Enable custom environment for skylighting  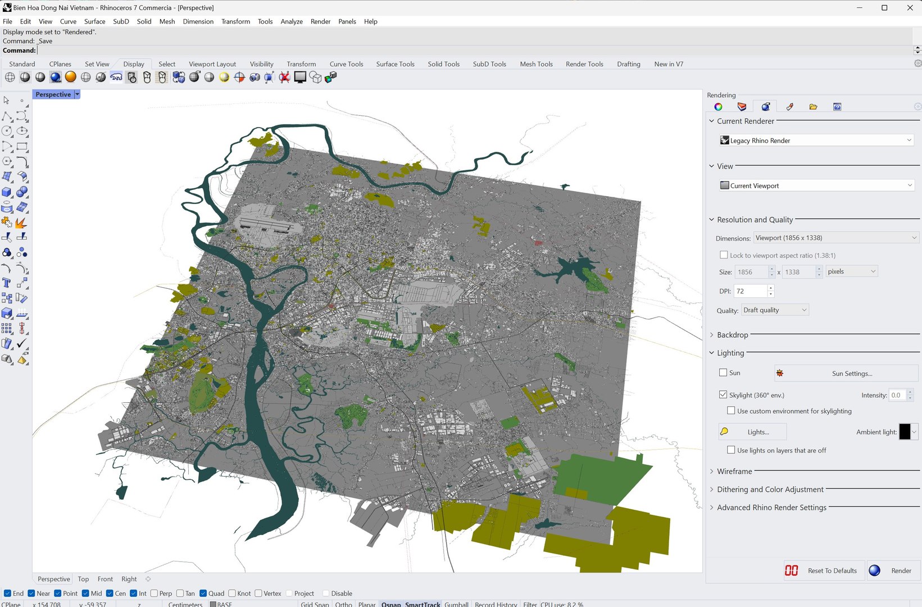(731, 411)
